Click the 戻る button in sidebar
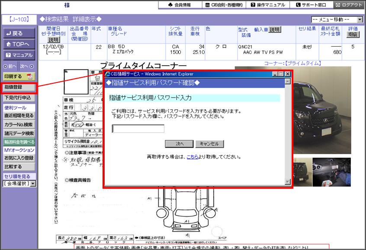Viewport: 366px width, 250px height. click(x=19, y=33)
